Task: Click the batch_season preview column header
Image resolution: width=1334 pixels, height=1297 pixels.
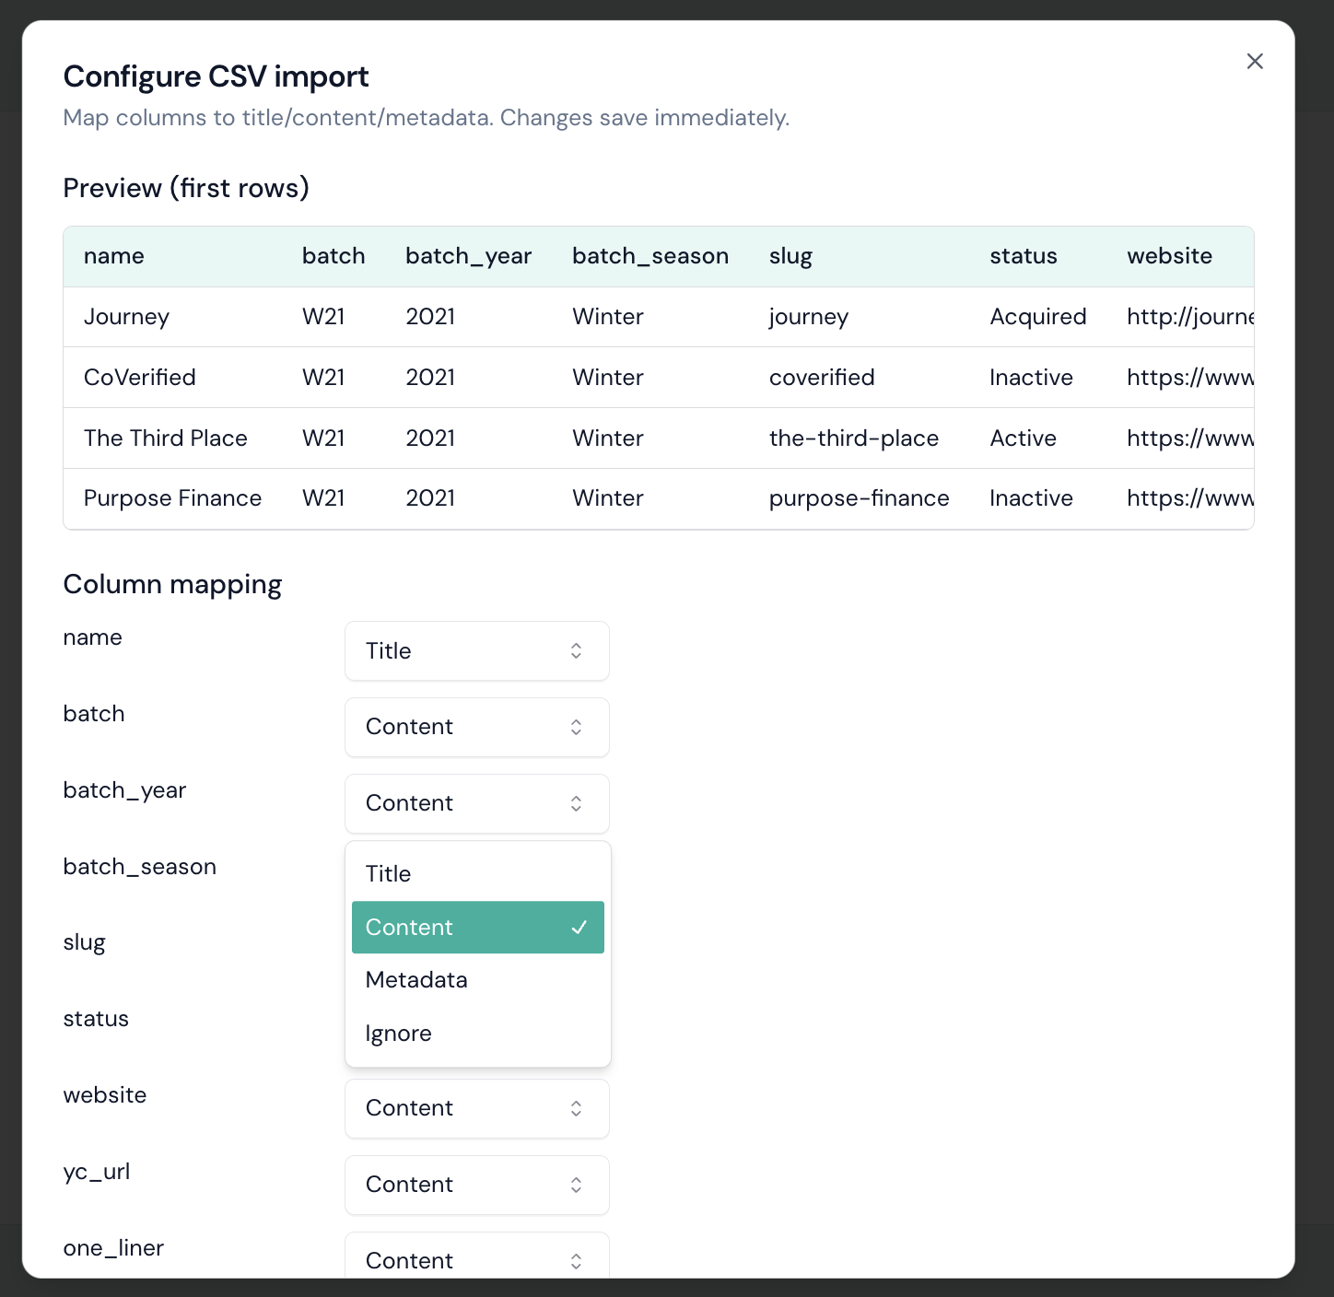Action: (x=649, y=256)
